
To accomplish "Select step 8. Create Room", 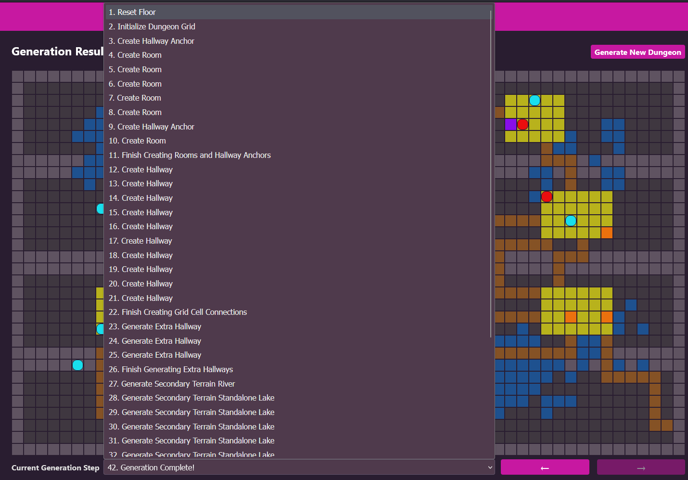I will click(298, 112).
